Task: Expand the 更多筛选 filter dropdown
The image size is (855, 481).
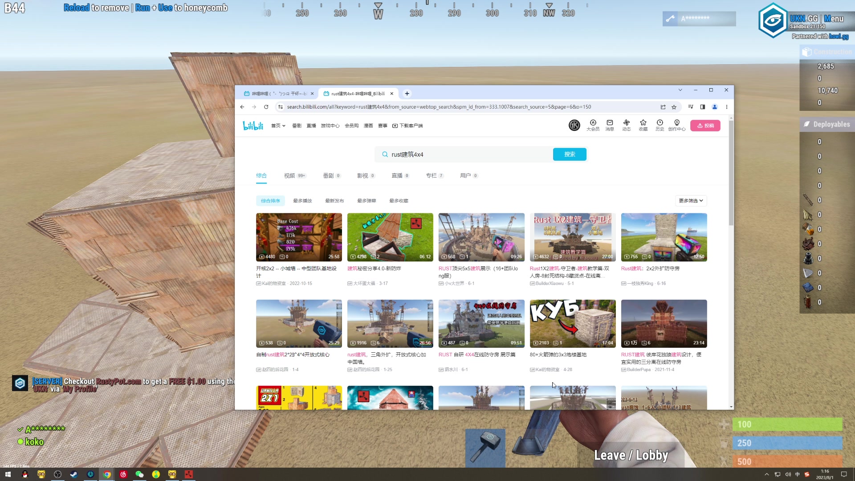Action: click(691, 201)
